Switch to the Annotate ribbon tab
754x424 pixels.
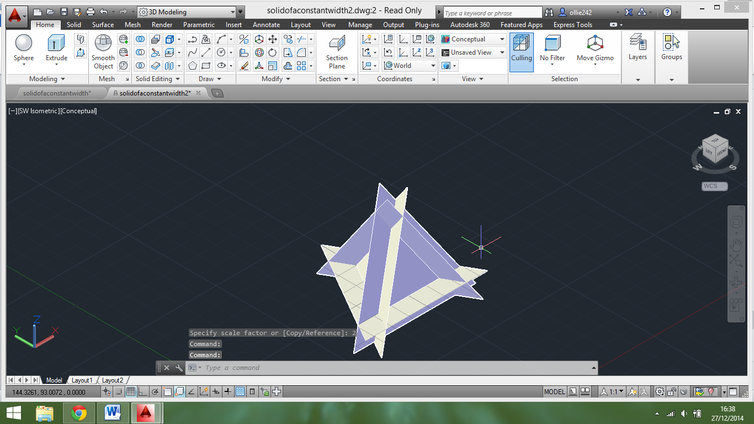point(266,25)
